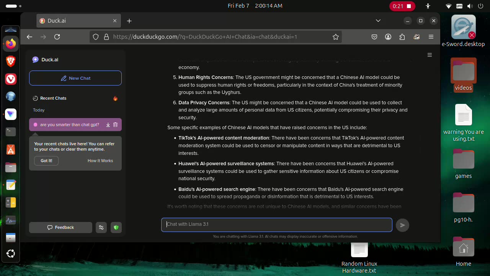Show applications via Ubuntu logo icon
Viewport: 490px width, 276px height.
tap(11, 253)
